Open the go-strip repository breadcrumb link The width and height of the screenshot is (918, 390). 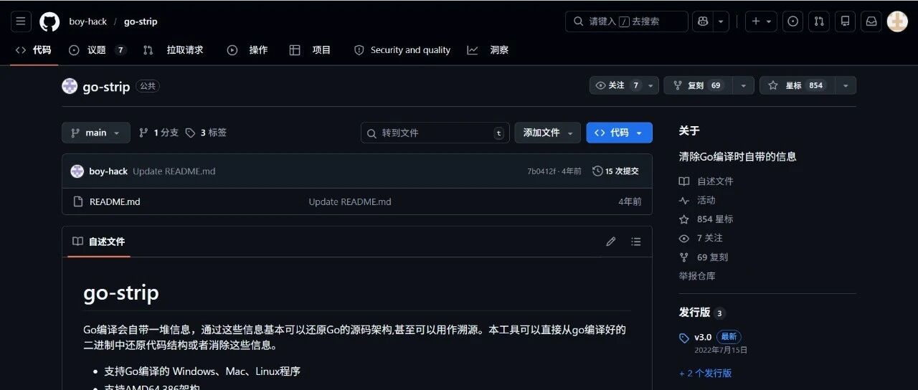coord(141,22)
